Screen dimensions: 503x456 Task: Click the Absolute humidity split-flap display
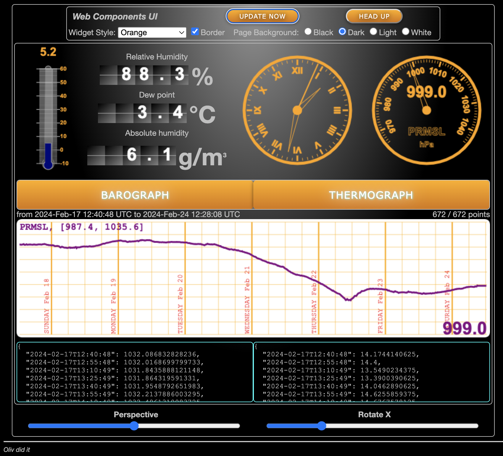(132, 155)
